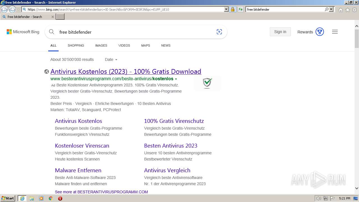
Task: Open the volume speaker tray icon
Action: pos(319,198)
